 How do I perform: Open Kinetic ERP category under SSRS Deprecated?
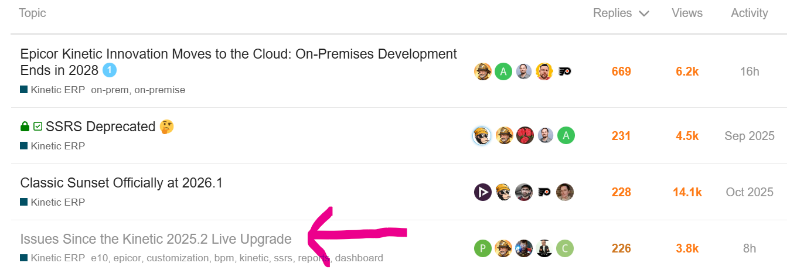57,146
